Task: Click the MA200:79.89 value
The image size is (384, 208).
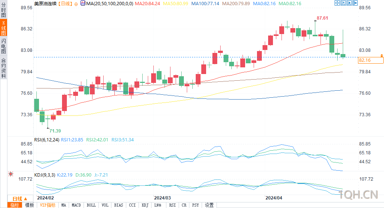Action: pyautogui.click(x=236, y=4)
